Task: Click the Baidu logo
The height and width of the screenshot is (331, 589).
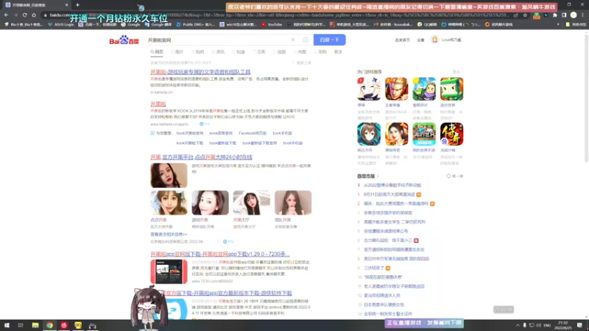Action: coord(124,40)
